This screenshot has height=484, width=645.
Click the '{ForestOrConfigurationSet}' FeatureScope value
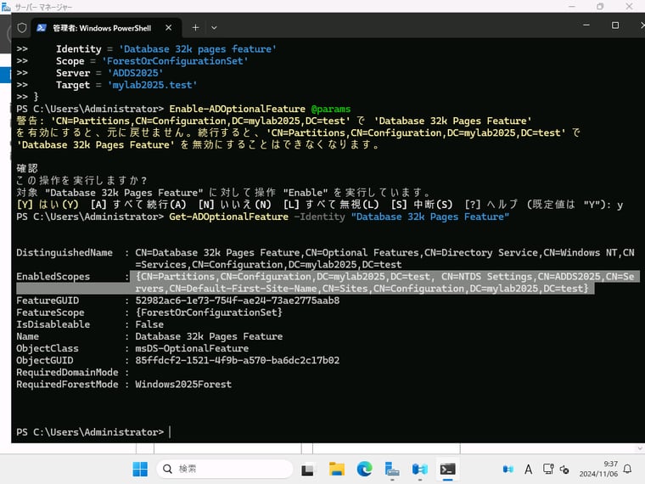209,312
